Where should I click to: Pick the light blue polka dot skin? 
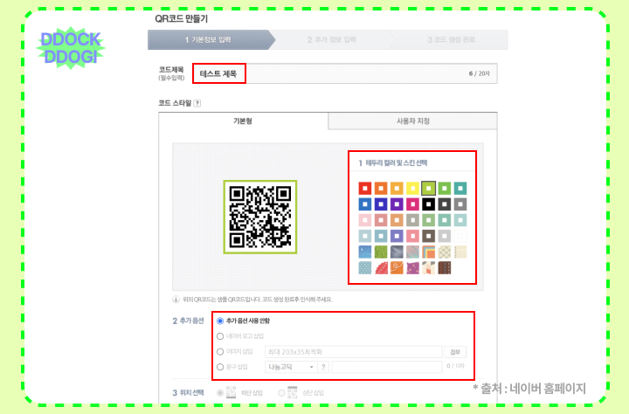tap(364, 267)
